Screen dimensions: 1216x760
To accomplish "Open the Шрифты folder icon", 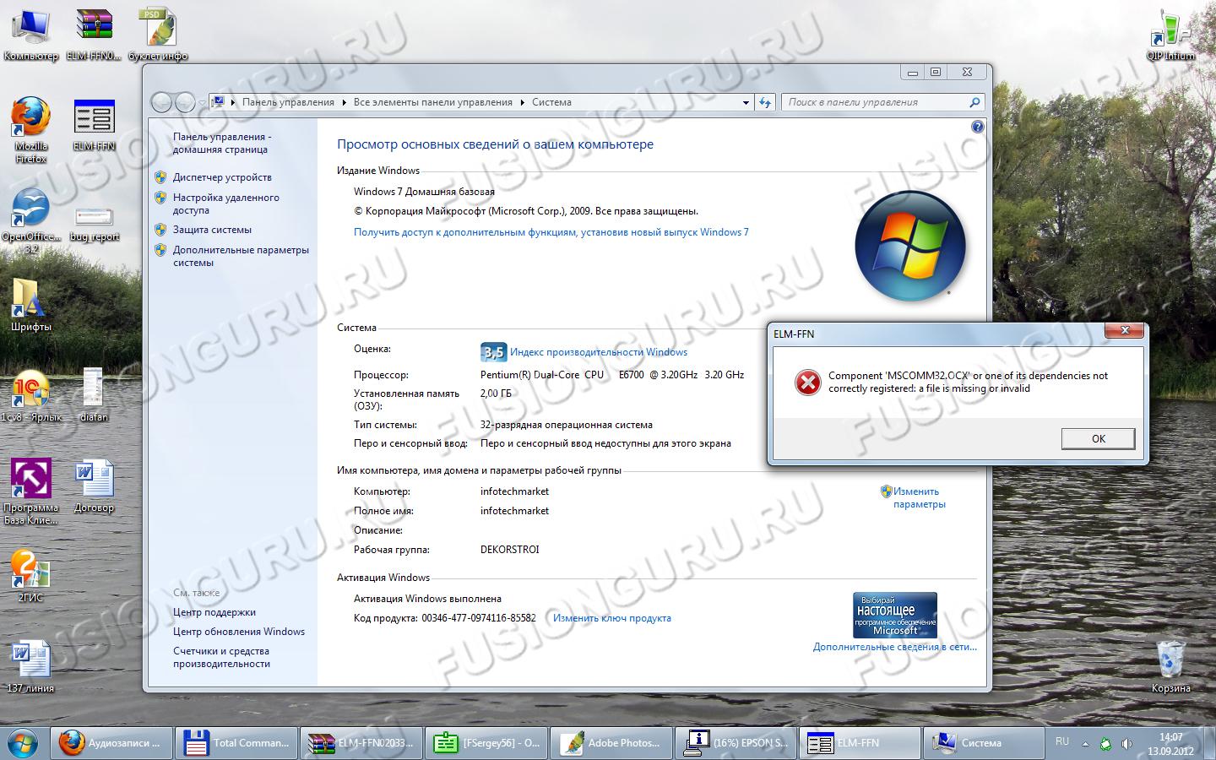I will [x=30, y=305].
